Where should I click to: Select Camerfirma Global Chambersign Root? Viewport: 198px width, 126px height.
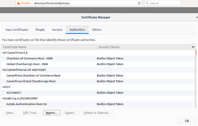[x=31, y=81]
